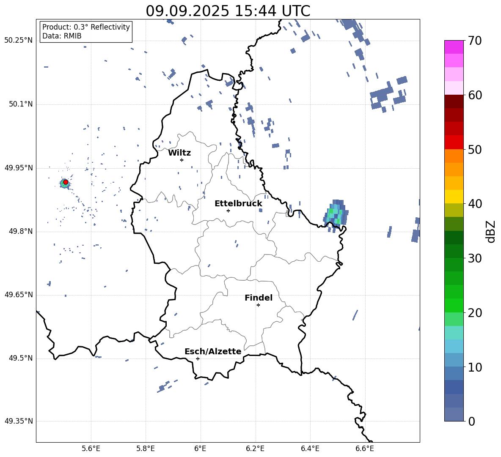Screen dimensions: 501x457
Task: Click the colorbar tick value 50
Action: pos(475,149)
